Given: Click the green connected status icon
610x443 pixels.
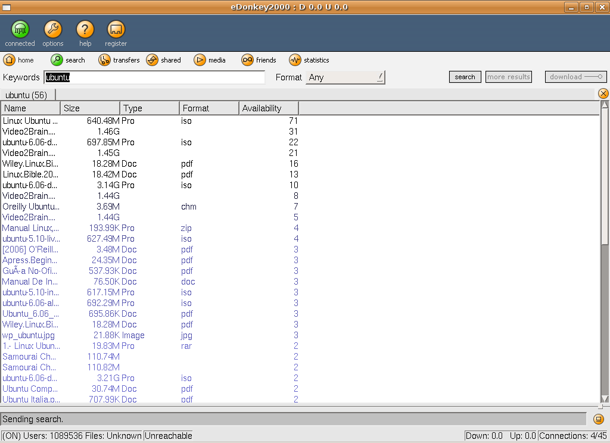Looking at the screenshot, I should click(x=20, y=30).
